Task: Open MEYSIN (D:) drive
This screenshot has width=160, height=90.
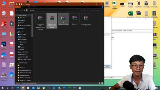Action: (x=23, y=54)
